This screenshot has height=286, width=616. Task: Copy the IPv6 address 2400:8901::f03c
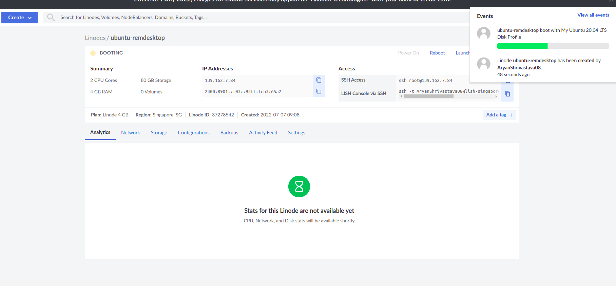point(319,91)
